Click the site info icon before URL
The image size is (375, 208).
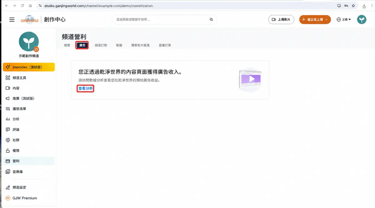coord(40,6)
